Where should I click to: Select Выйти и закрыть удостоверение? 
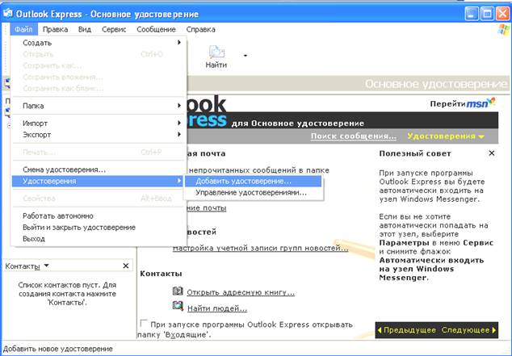coord(98,228)
